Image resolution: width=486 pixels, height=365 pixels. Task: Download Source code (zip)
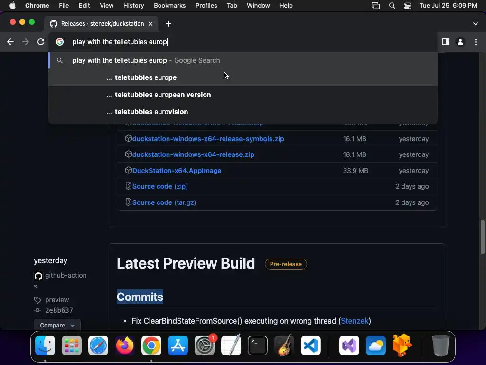click(160, 186)
